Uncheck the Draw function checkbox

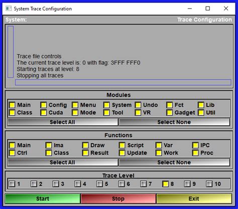point(85,145)
